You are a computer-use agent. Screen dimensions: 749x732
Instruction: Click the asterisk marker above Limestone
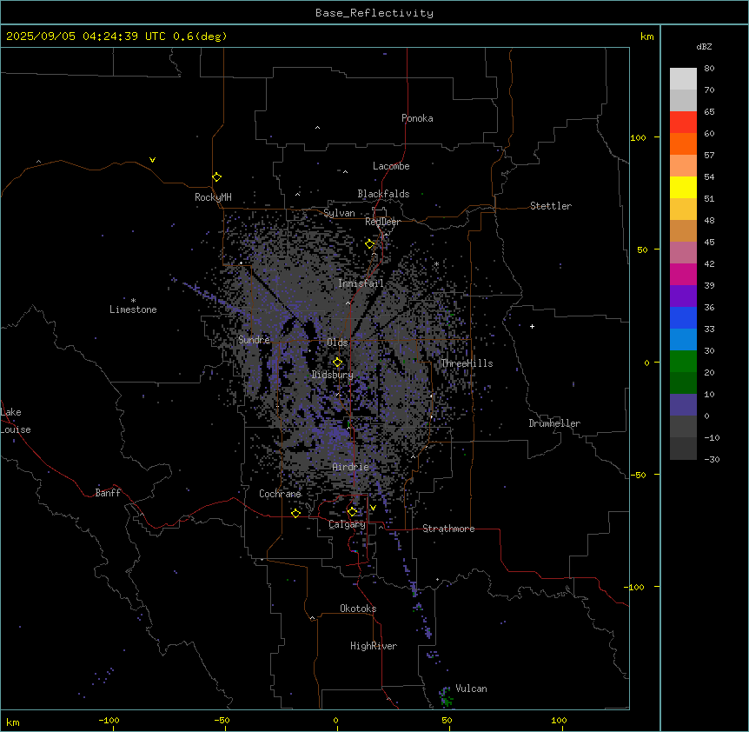pyautogui.click(x=133, y=301)
